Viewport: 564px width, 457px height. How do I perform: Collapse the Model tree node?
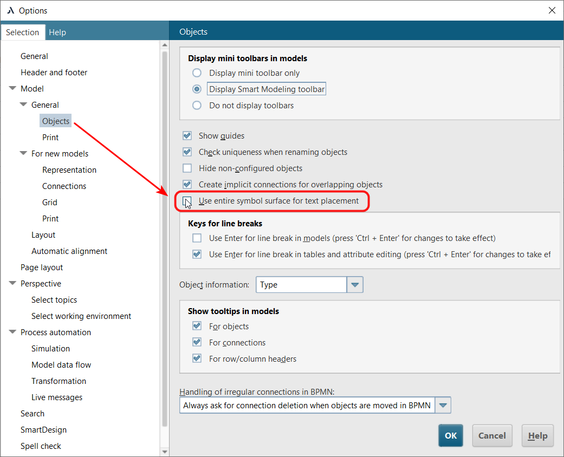12,89
